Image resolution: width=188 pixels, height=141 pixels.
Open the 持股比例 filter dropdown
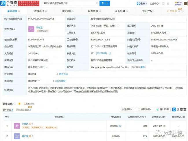[144, 110]
